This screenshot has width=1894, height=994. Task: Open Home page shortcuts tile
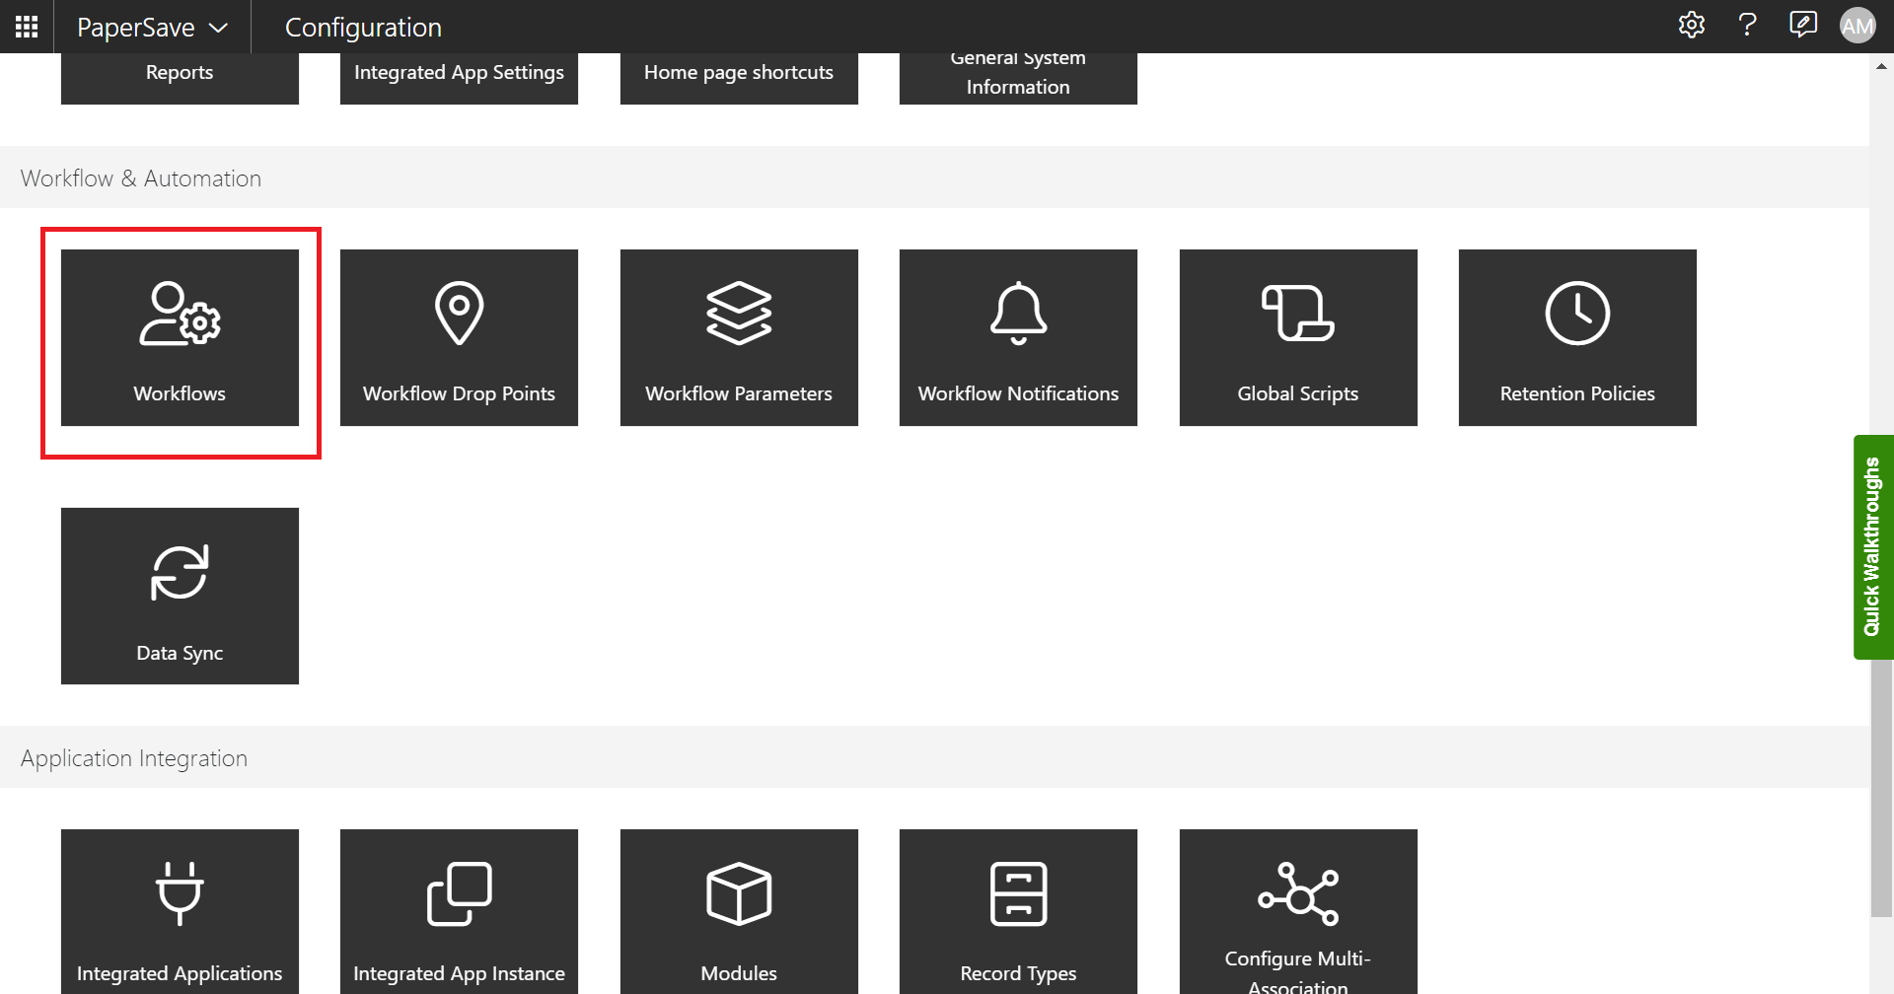tap(739, 78)
